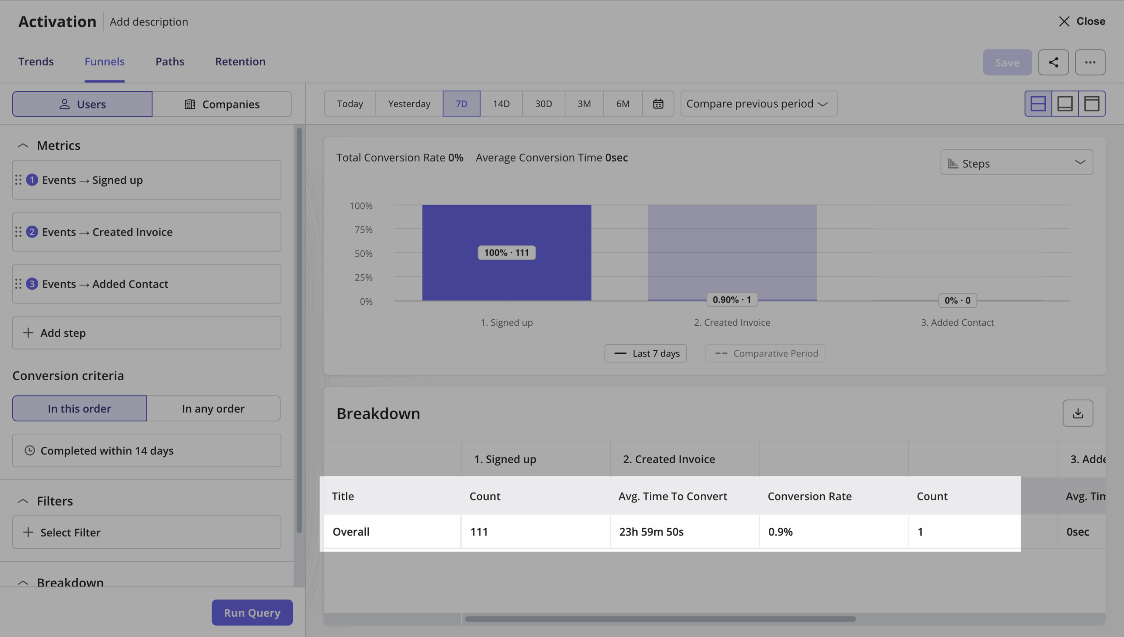Open the more options menu

coord(1090,62)
